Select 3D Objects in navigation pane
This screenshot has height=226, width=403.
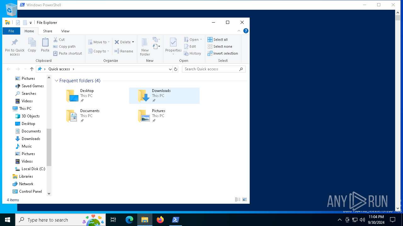(x=31, y=116)
